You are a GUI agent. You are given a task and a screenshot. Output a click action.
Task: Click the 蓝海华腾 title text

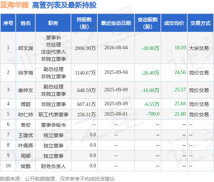14,5
